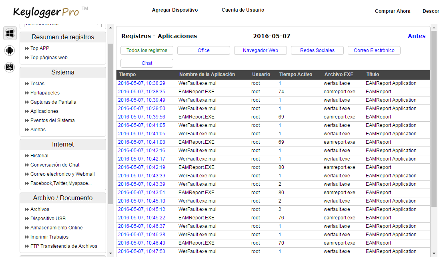
Task: Click the Internet panel header
Action: (x=63, y=145)
